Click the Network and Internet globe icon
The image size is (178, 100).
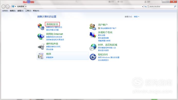[x=41, y=37]
